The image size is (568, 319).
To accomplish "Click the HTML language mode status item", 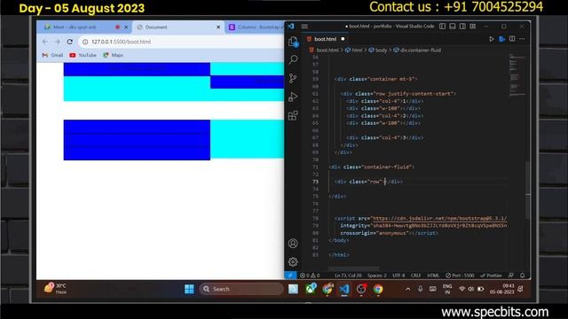I will [x=433, y=276].
